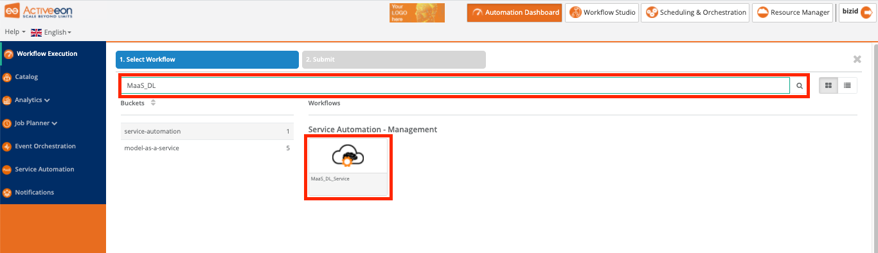Open Service Automation in sidebar
The image size is (878, 253).
click(x=53, y=170)
